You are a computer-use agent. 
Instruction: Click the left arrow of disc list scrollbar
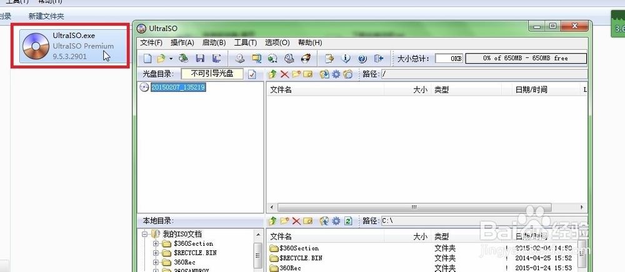click(x=271, y=208)
